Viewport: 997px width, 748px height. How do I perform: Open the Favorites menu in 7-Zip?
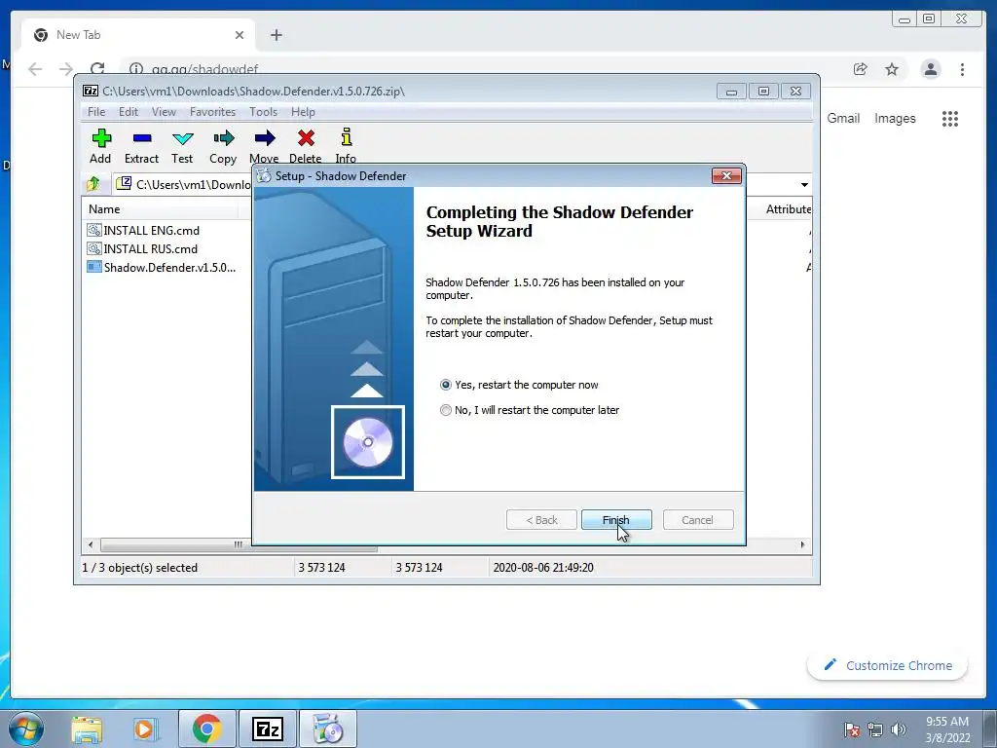click(212, 112)
